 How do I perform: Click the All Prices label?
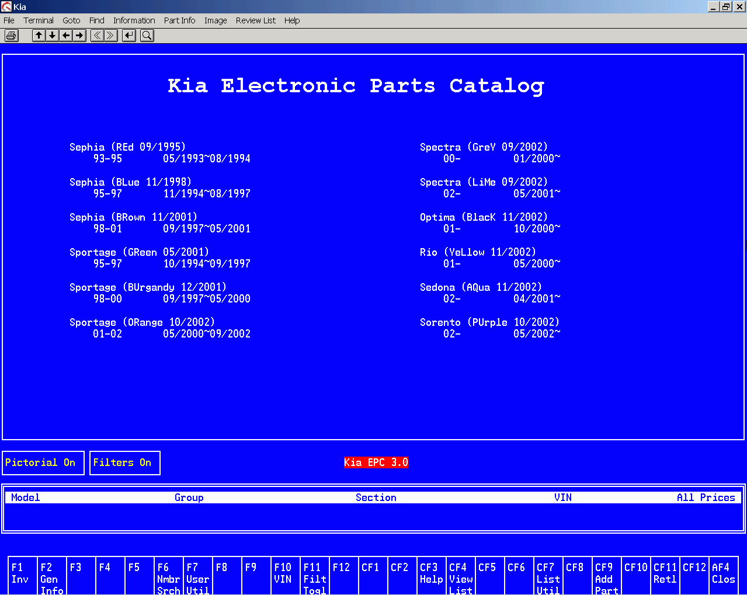coord(706,497)
